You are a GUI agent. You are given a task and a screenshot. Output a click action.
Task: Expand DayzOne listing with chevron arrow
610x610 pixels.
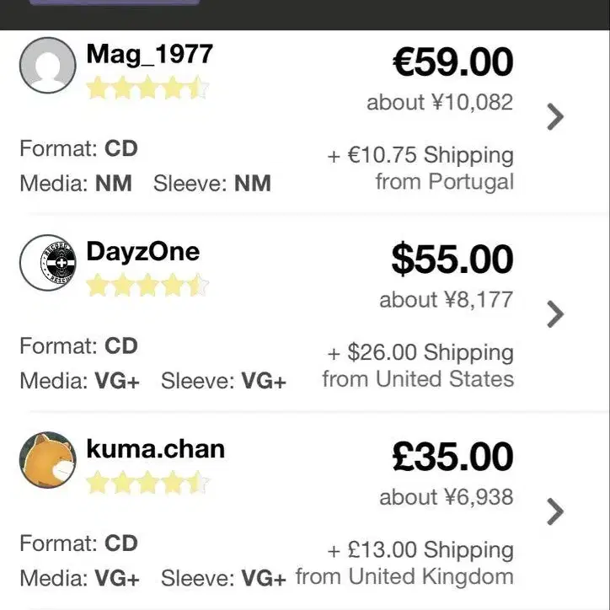pyautogui.click(x=555, y=314)
